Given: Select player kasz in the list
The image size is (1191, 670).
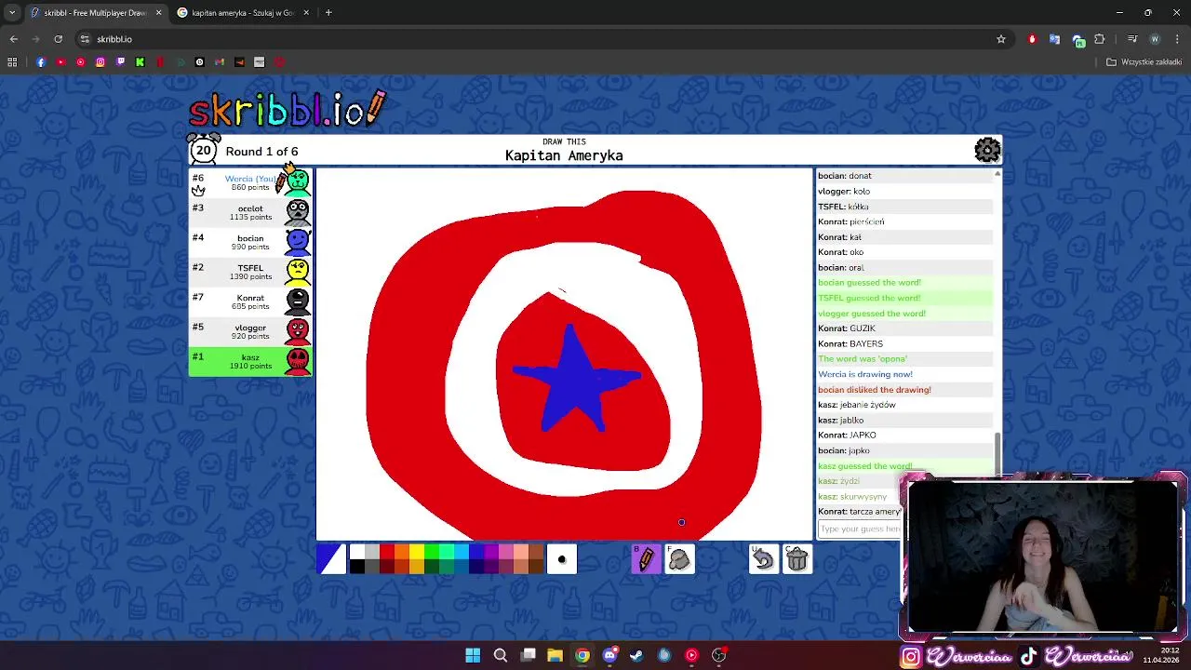Looking at the screenshot, I should pyautogui.click(x=250, y=361).
